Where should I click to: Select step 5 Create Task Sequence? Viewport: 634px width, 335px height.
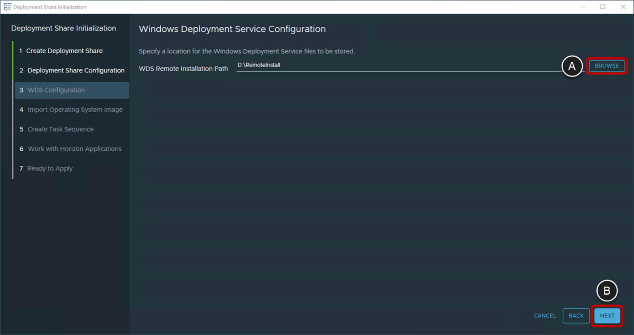[60, 129]
